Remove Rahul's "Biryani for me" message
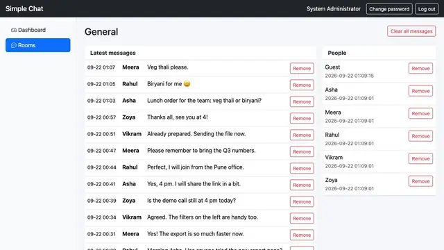 tap(302, 85)
